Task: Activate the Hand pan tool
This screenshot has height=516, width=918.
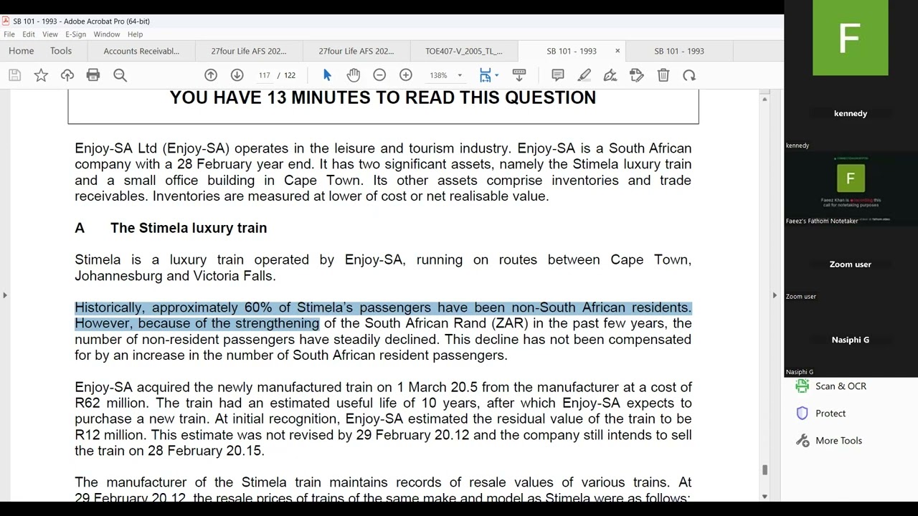Action: (x=354, y=75)
